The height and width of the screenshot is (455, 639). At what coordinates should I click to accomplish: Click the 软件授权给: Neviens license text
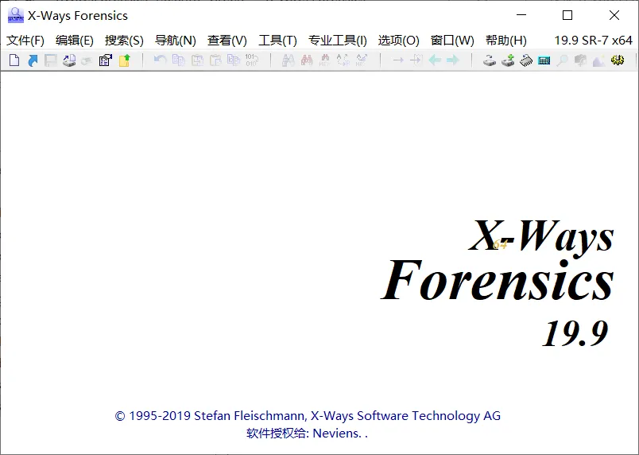307,434
